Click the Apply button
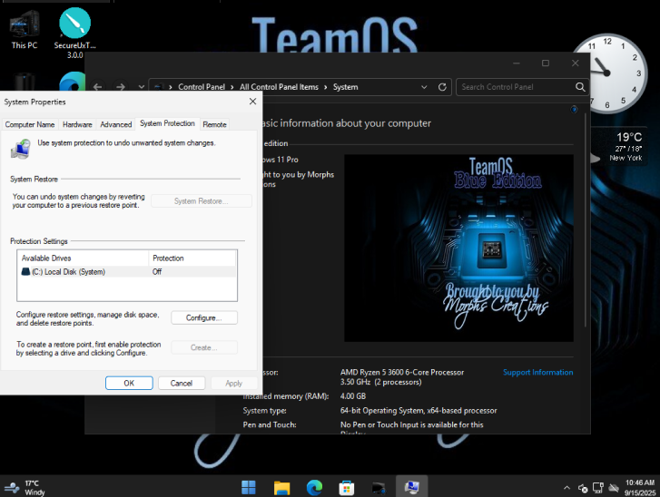 (233, 383)
